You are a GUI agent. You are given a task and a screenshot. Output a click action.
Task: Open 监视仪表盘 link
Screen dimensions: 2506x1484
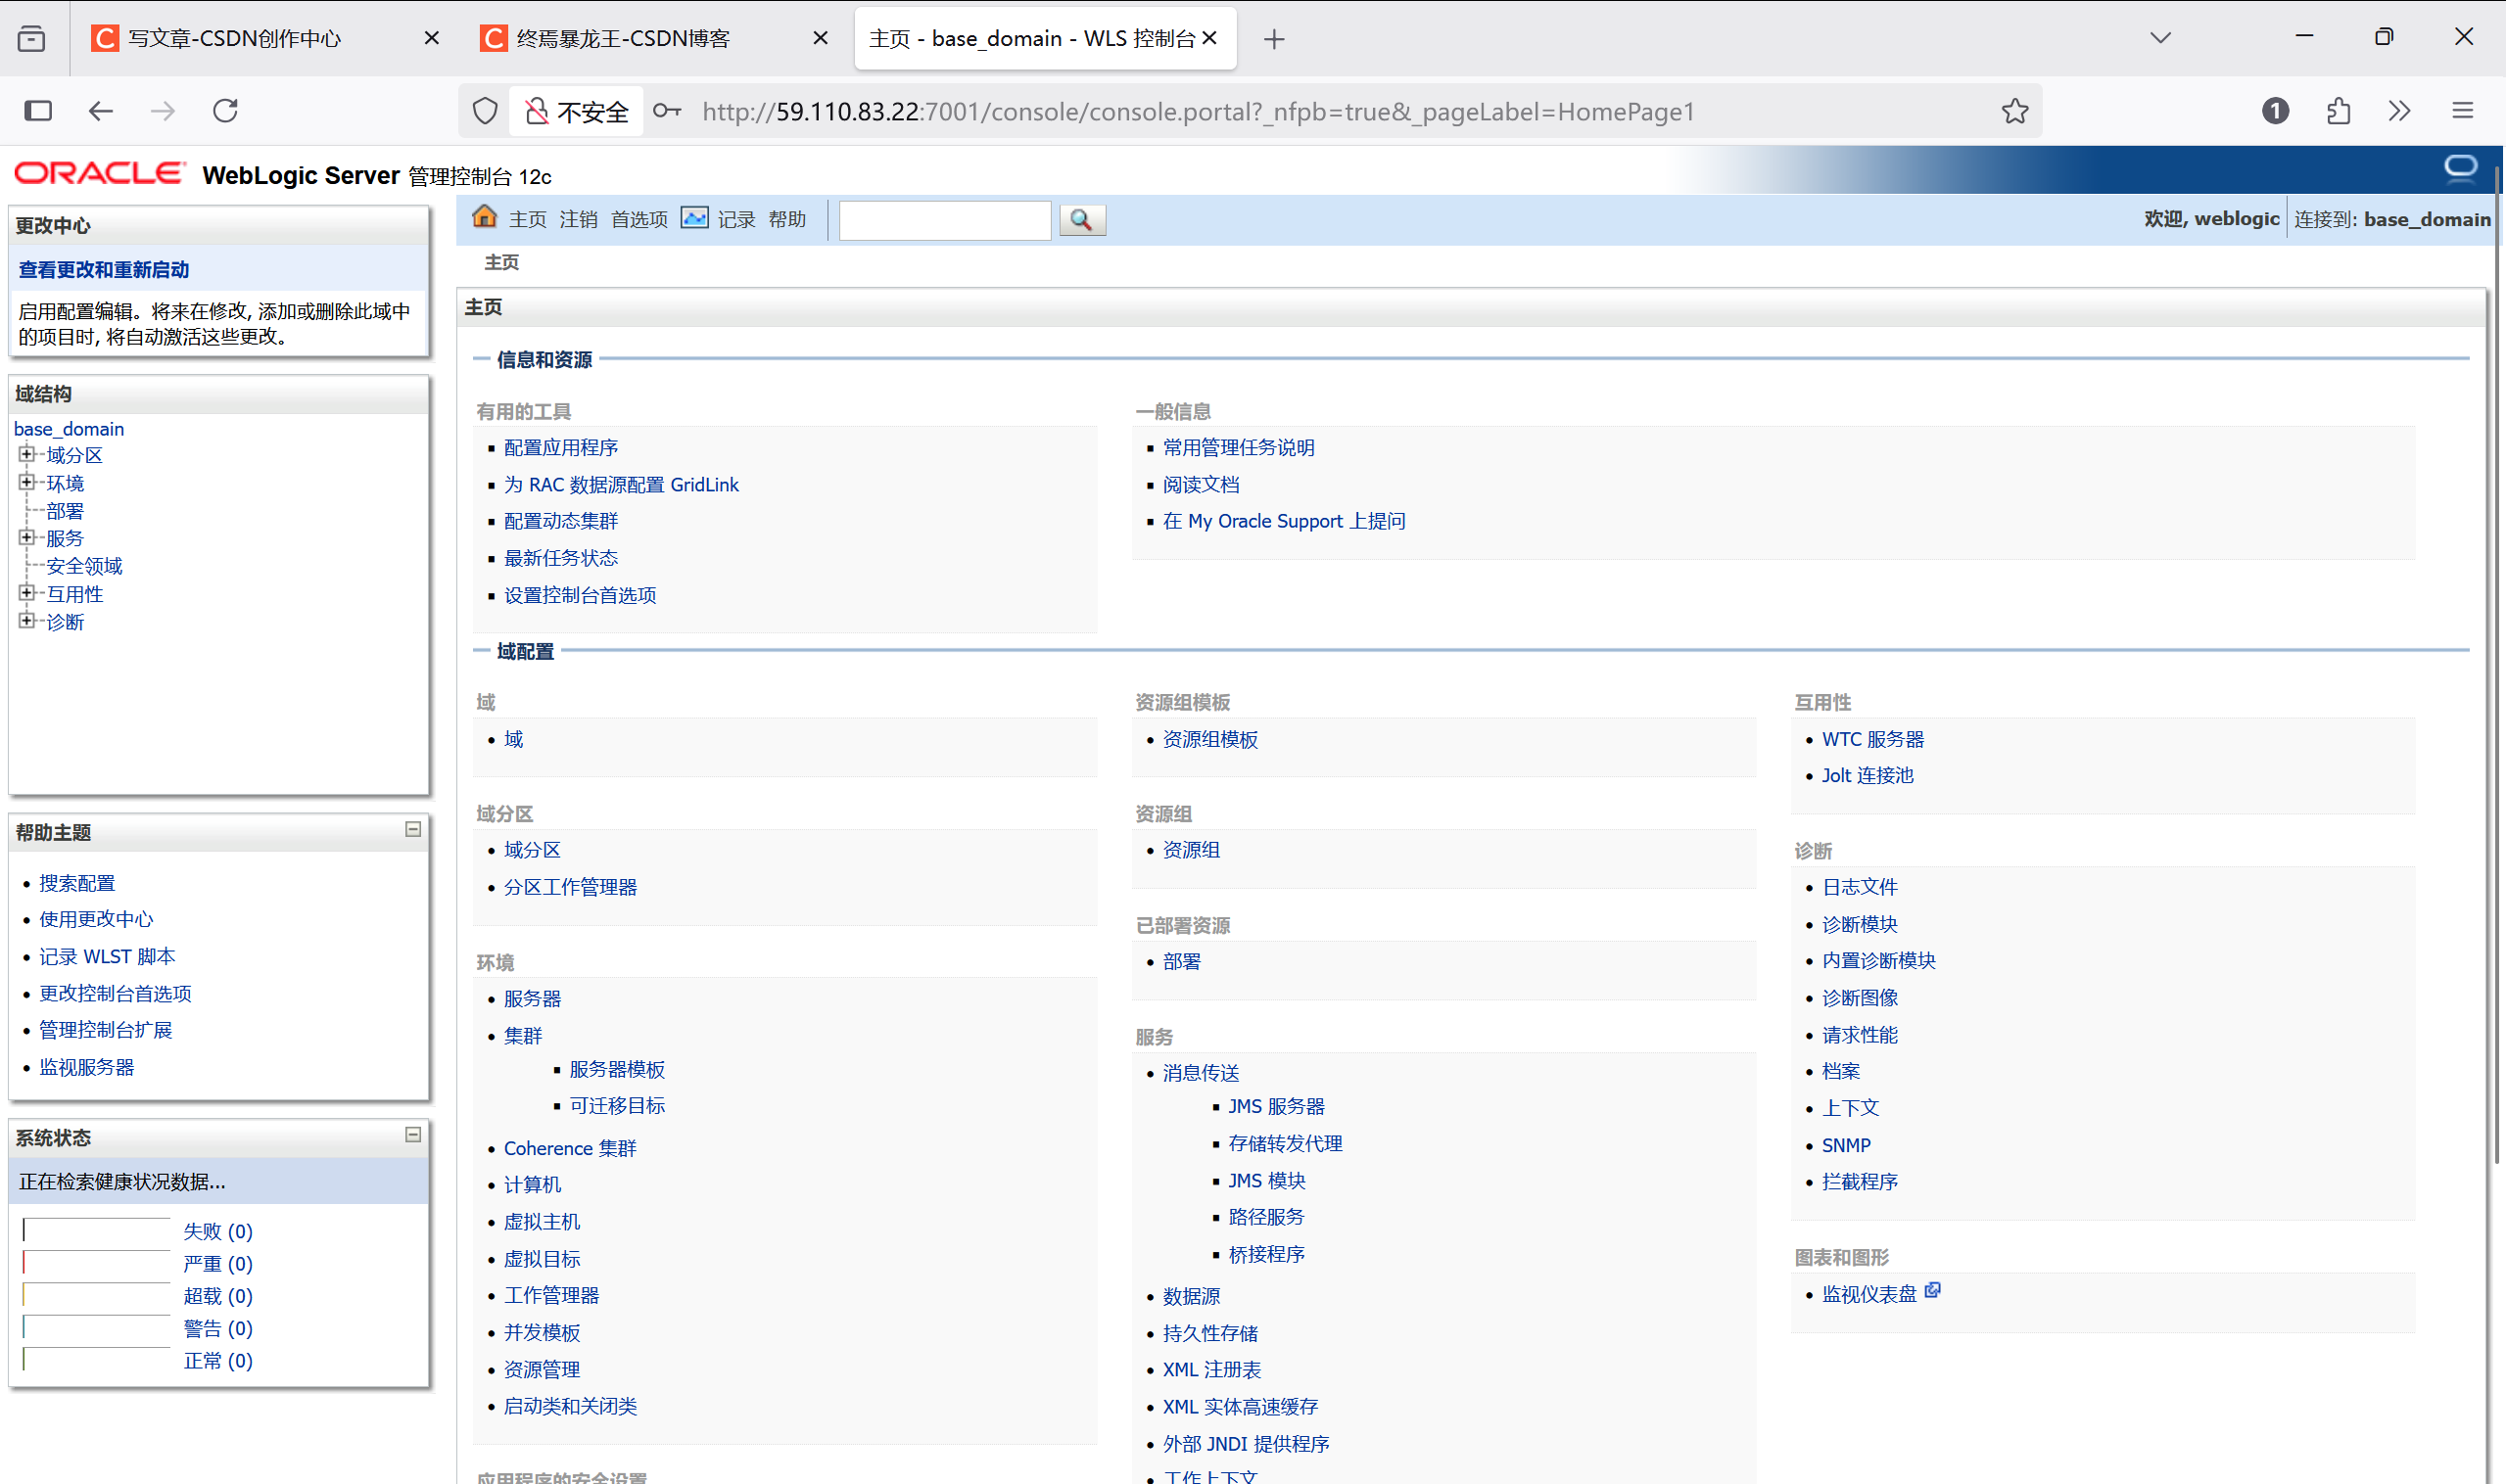point(1868,1295)
